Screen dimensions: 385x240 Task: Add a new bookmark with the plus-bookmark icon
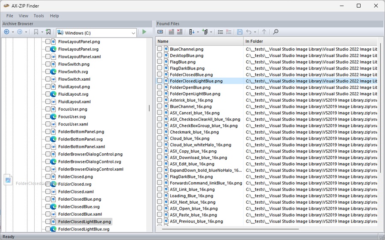click(48, 32)
